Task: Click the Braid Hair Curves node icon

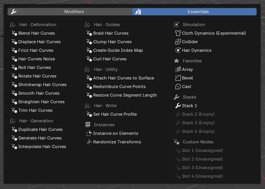Action: (89, 33)
